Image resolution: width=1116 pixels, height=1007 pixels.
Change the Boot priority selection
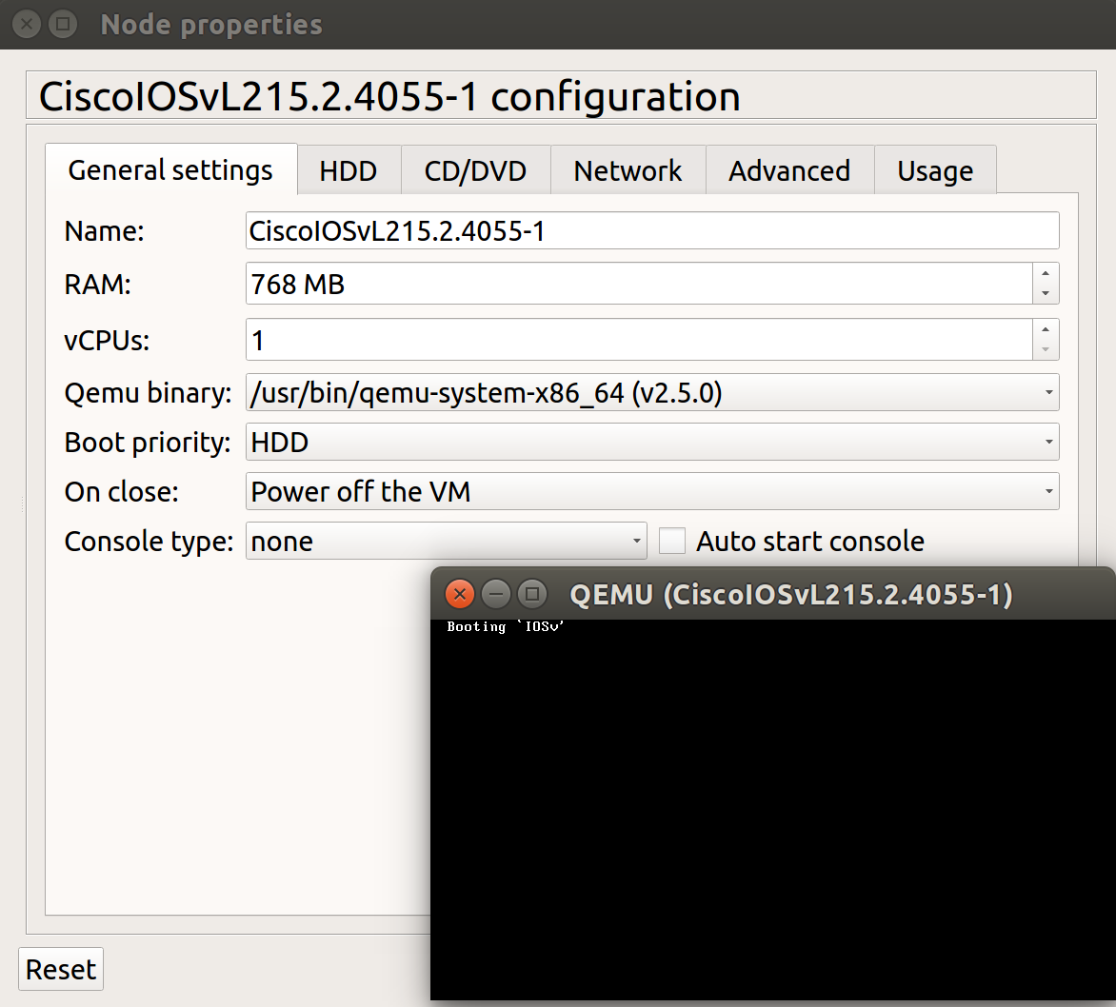[1042, 442]
